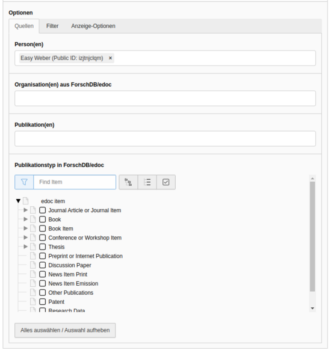Collapse the edoc item root node
Viewport: 331px width, 350px height.
(x=18, y=201)
